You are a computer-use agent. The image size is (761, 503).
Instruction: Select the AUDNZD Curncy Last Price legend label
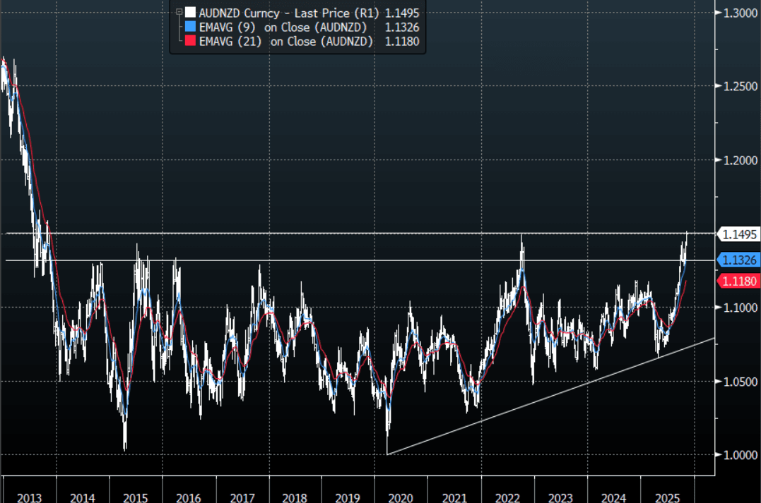tap(288, 13)
